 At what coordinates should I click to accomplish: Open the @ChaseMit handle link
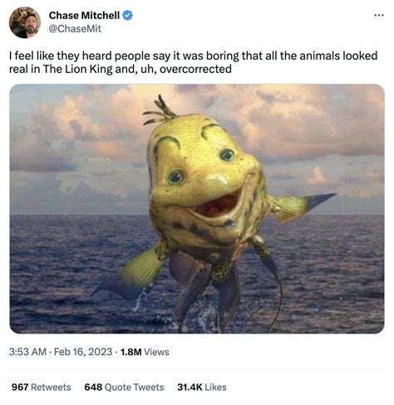tap(75, 29)
